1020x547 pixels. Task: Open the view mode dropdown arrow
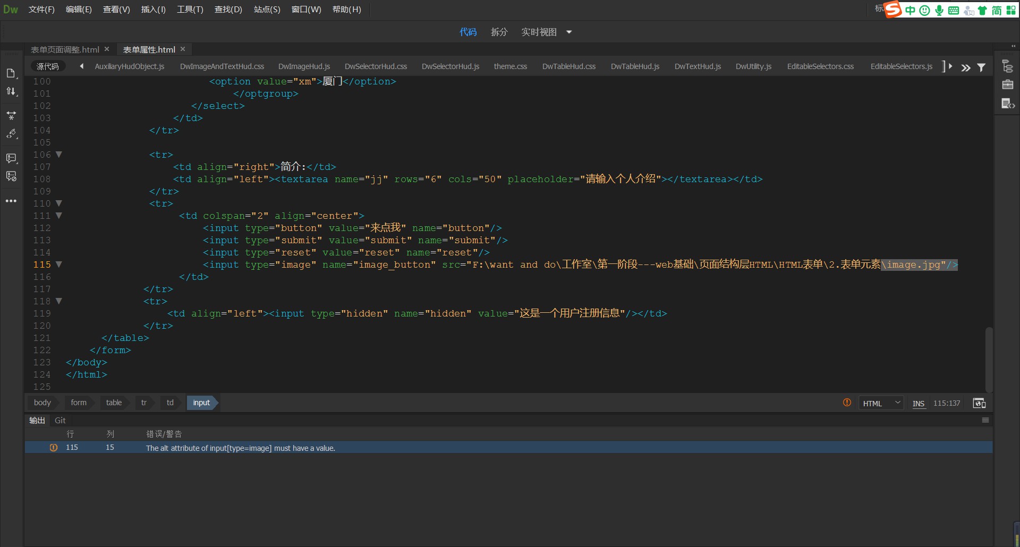[569, 32]
